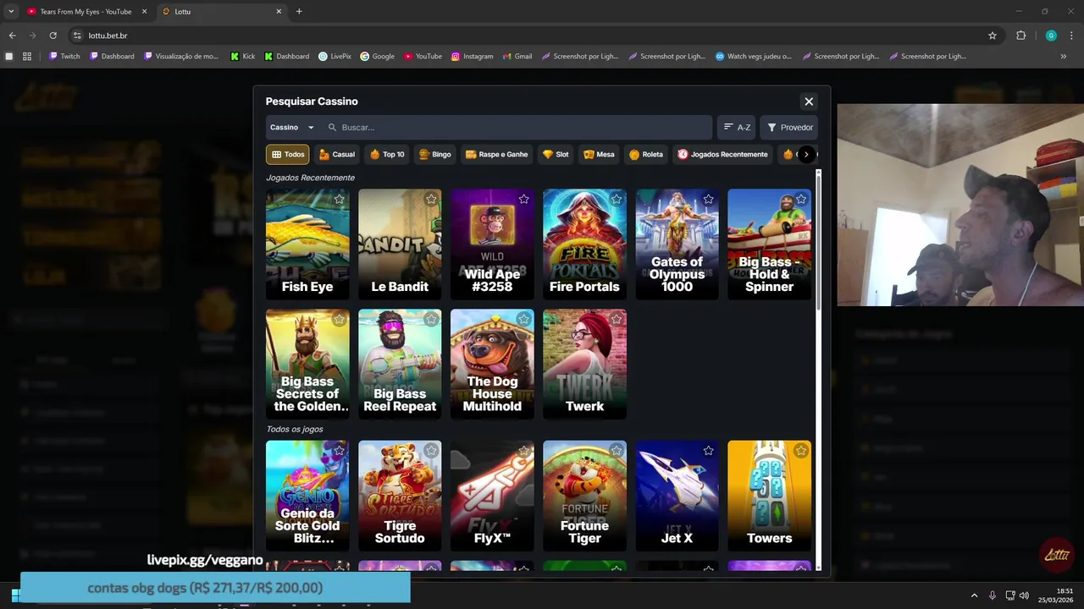Select the Raspe e Ganhe tab
1084x609 pixels.
tap(496, 155)
